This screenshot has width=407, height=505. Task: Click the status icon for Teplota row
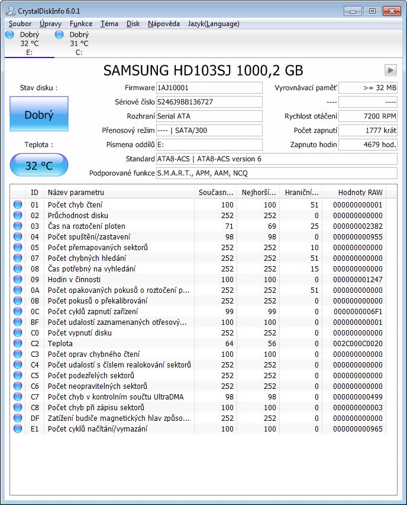coord(18,343)
